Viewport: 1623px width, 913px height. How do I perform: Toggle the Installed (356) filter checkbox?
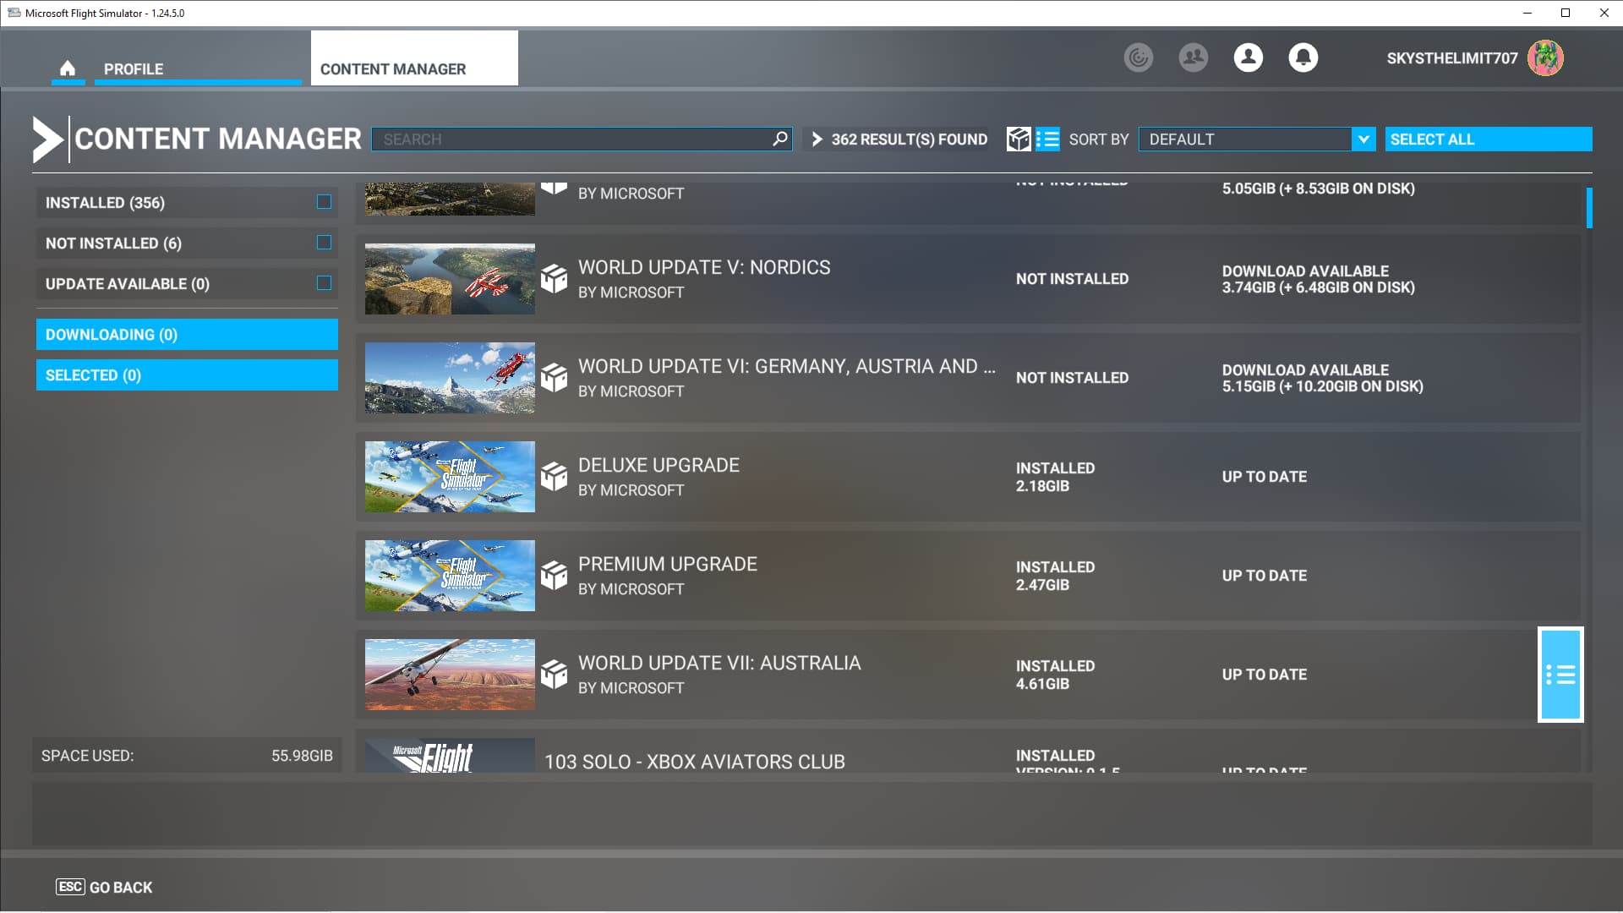click(324, 202)
